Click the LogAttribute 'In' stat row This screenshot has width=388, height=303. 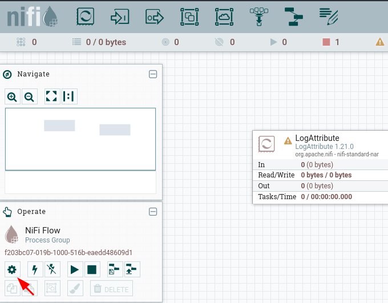point(320,164)
